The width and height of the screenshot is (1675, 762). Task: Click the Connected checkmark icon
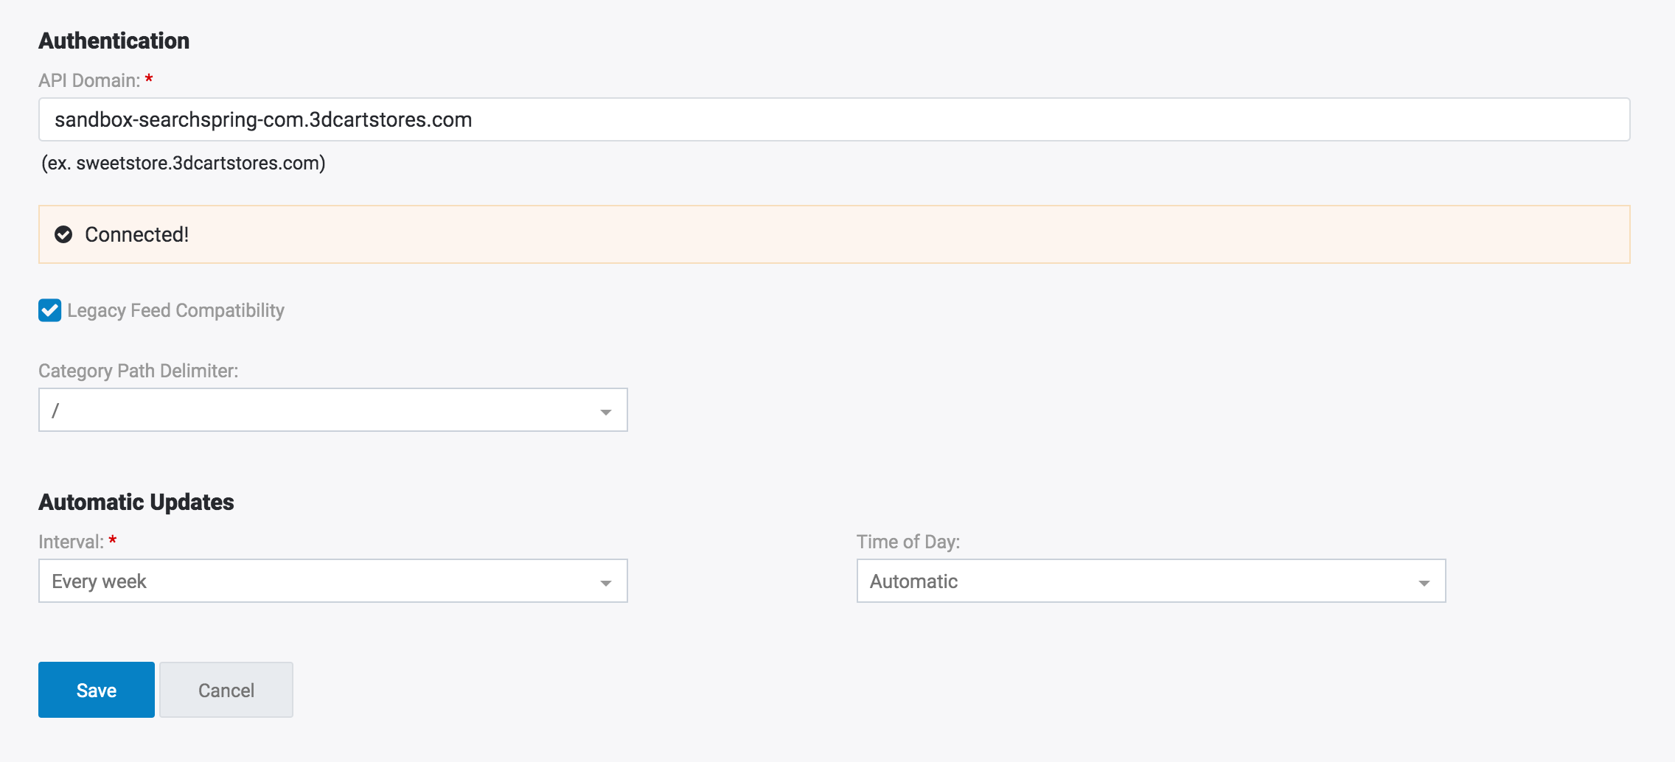[x=64, y=234]
